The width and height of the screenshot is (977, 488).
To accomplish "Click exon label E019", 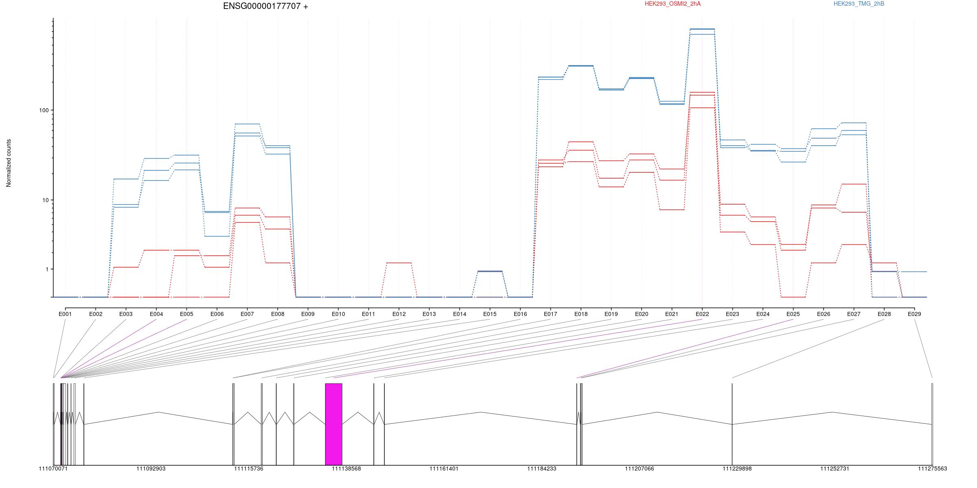I will [x=611, y=314].
